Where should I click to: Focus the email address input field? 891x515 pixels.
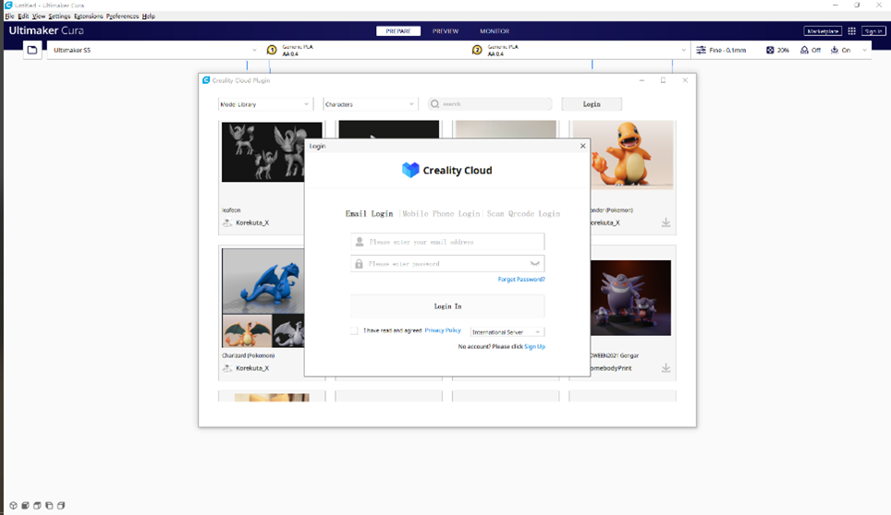point(447,242)
